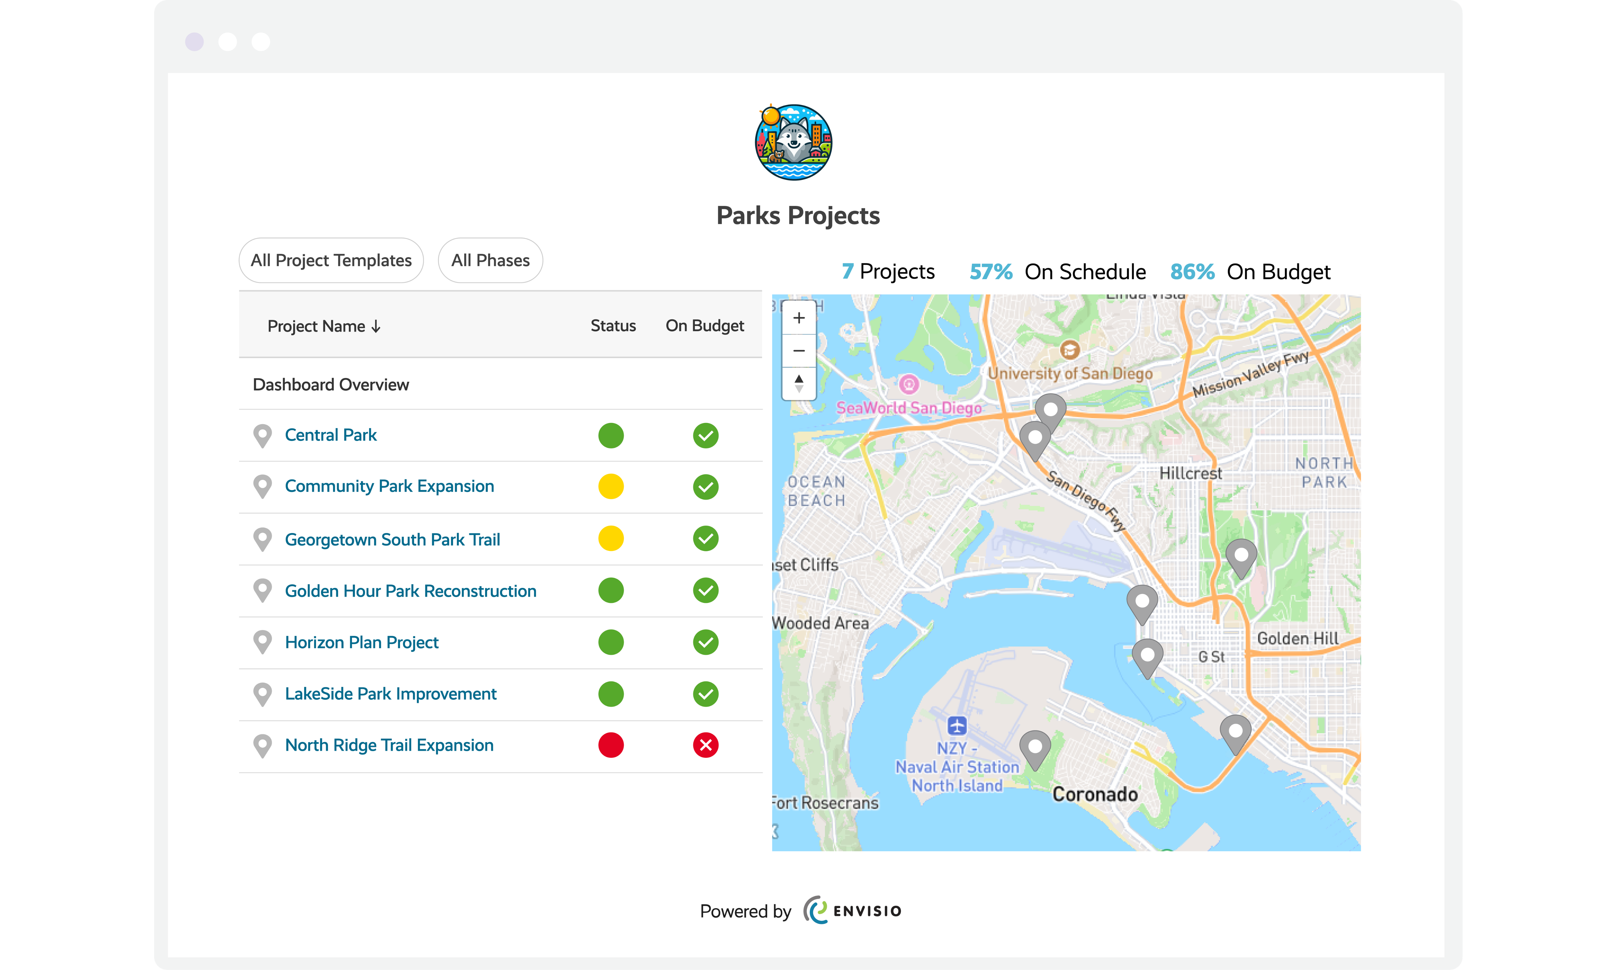This screenshot has width=1617, height=970.
Task: Click the Status column header
Action: point(613,326)
